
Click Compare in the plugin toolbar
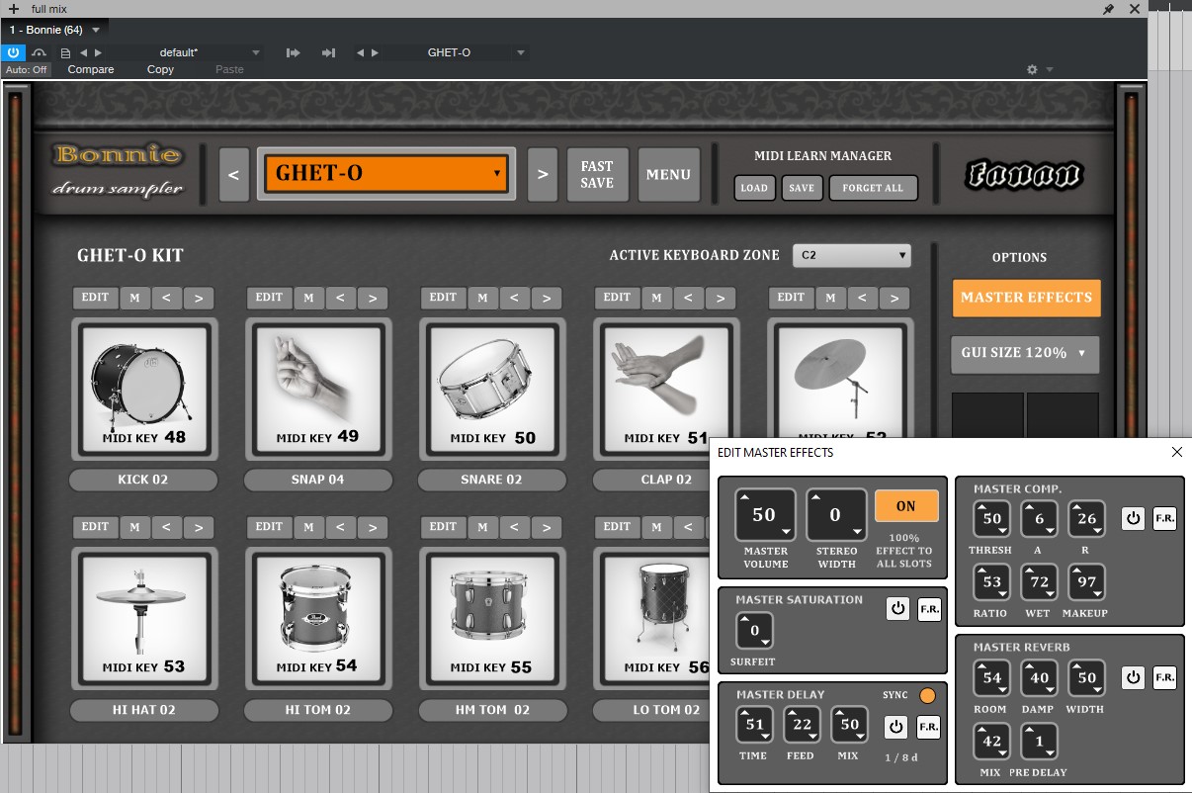point(91,69)
